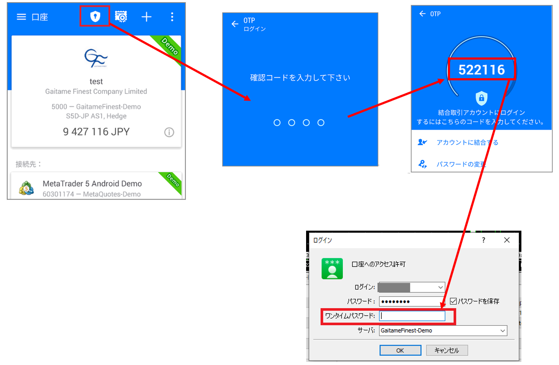
Task: Toggle the パスワードを保存 checkbox
Action: [x=453, y=301]
